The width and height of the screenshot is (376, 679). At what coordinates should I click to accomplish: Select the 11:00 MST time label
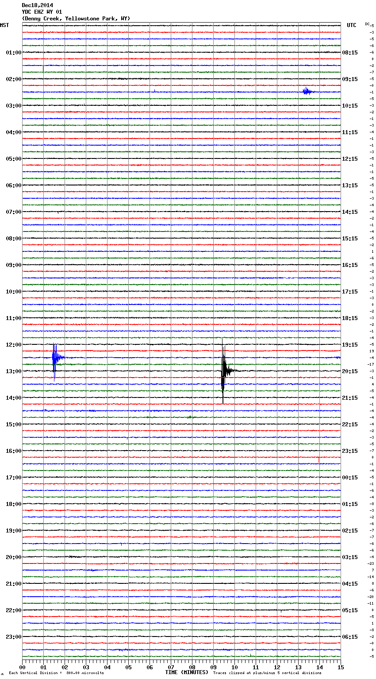[x=13, y=318]
